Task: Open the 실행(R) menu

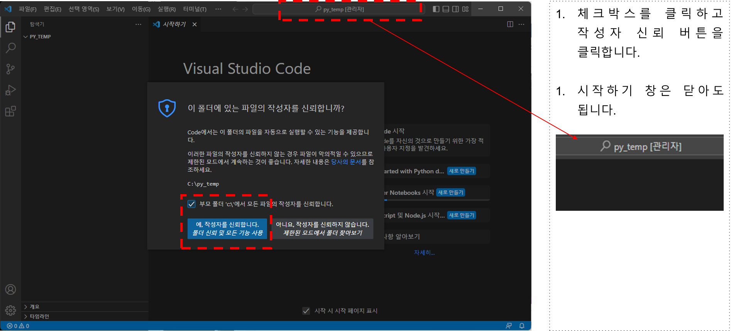Action: (x=167, y=9)
